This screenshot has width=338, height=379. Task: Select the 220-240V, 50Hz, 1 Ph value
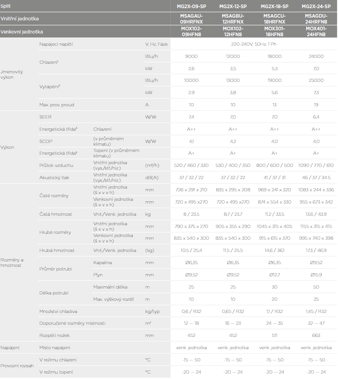click(254, 44)
